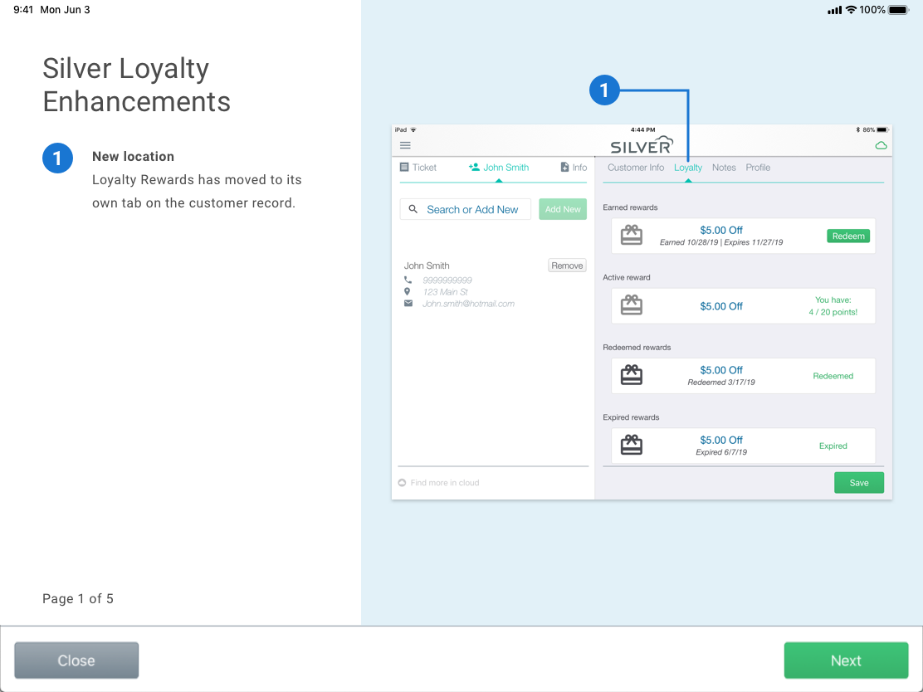Tap the Redeemed rewards $5.00 Off amount

(721, 370)
